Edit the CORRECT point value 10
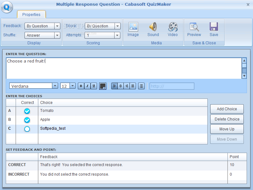This screenshot has height=190, width=253. (232, 165)
